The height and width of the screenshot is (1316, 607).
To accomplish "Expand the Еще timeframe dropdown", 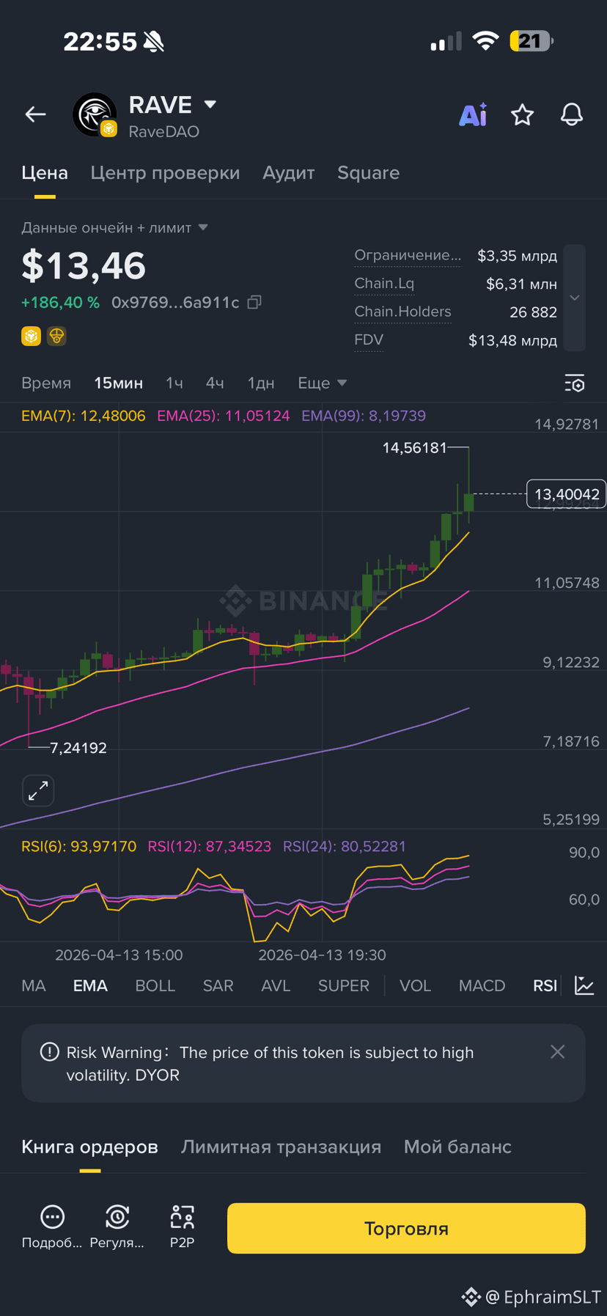I will [322, 383].
